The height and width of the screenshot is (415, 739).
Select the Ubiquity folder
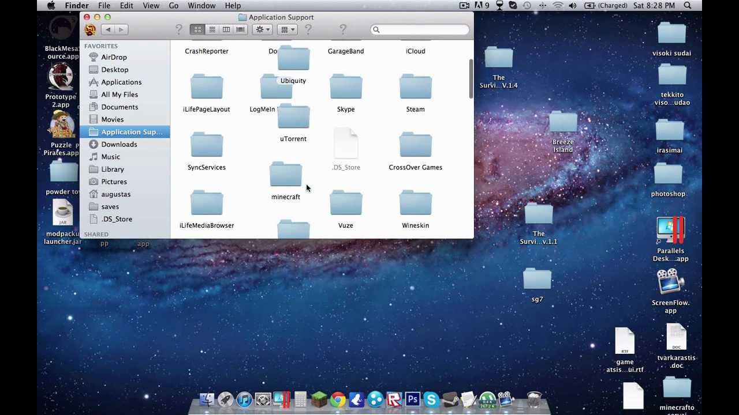coord(293,59)
